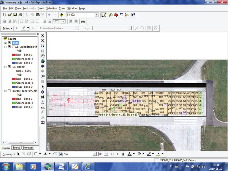The image size is (228, 171).
Task: Click the 1:1 102 scale input field
Action: click(x=80, y=15)
